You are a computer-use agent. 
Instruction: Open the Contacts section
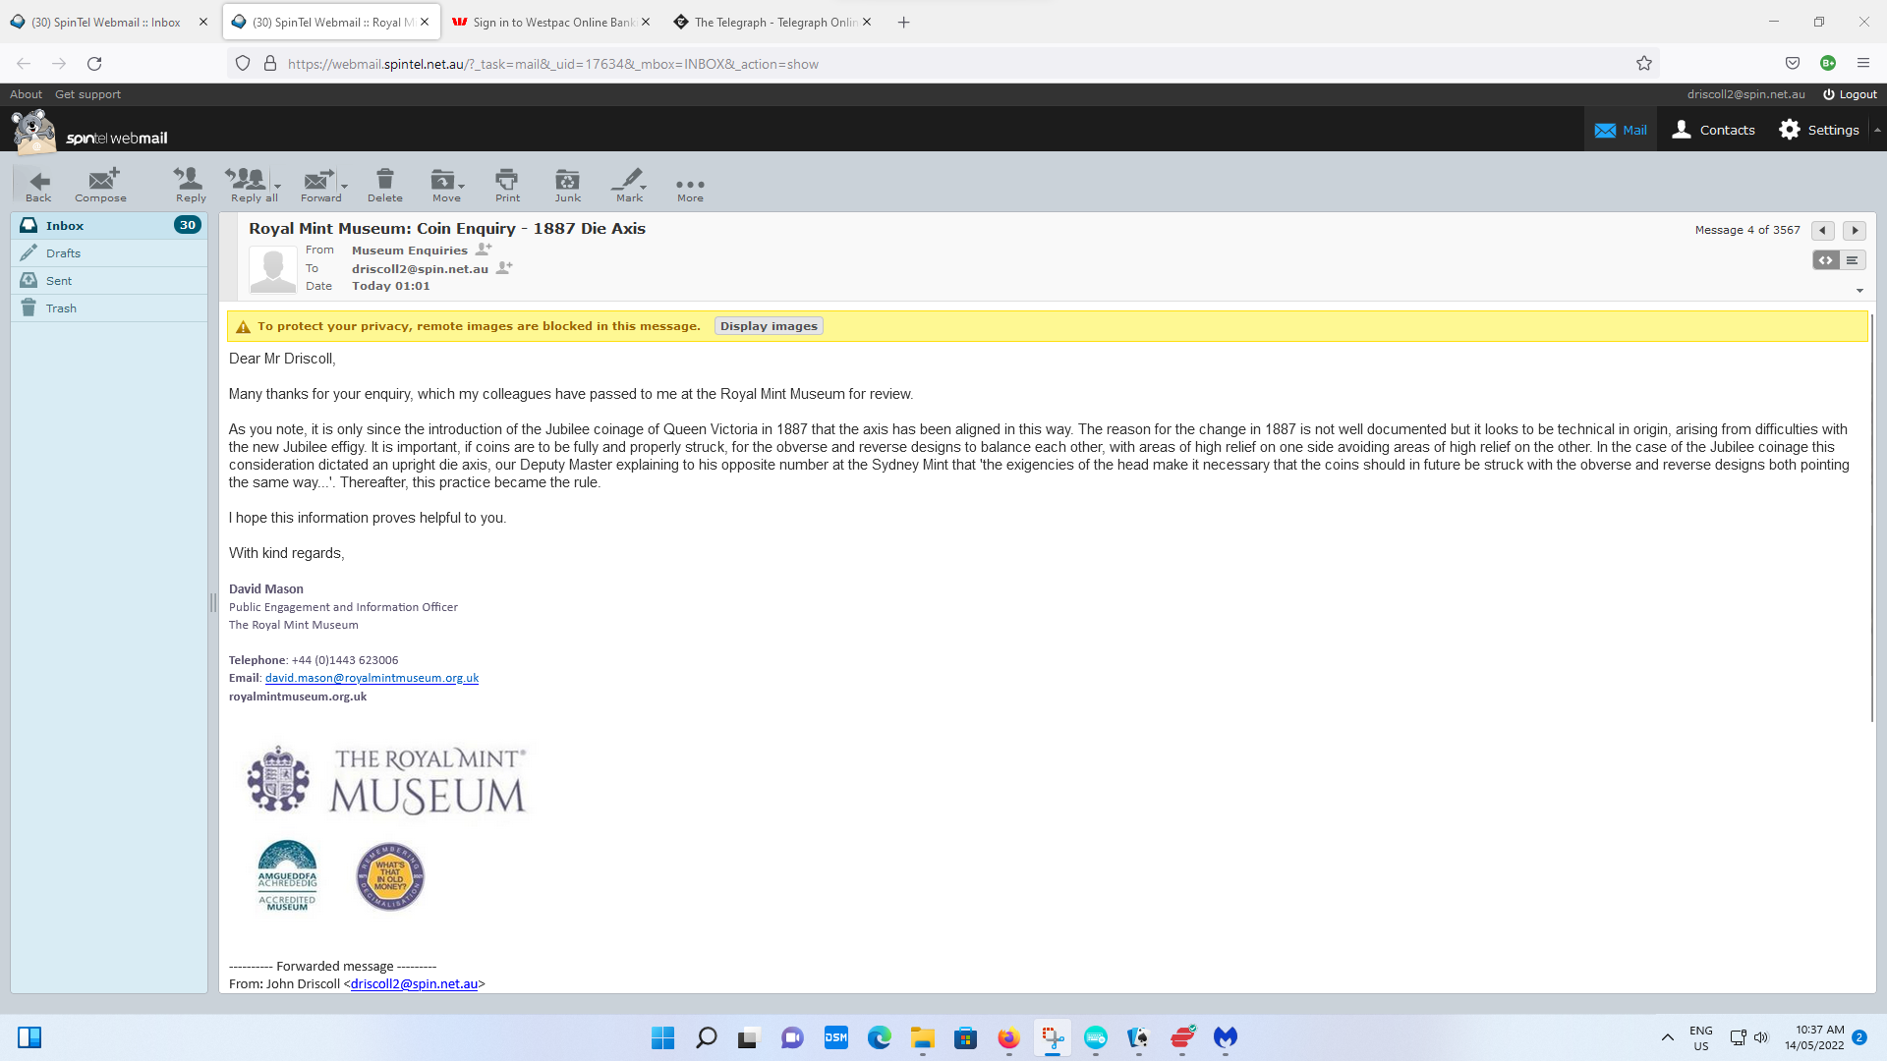click(1713, 130)
